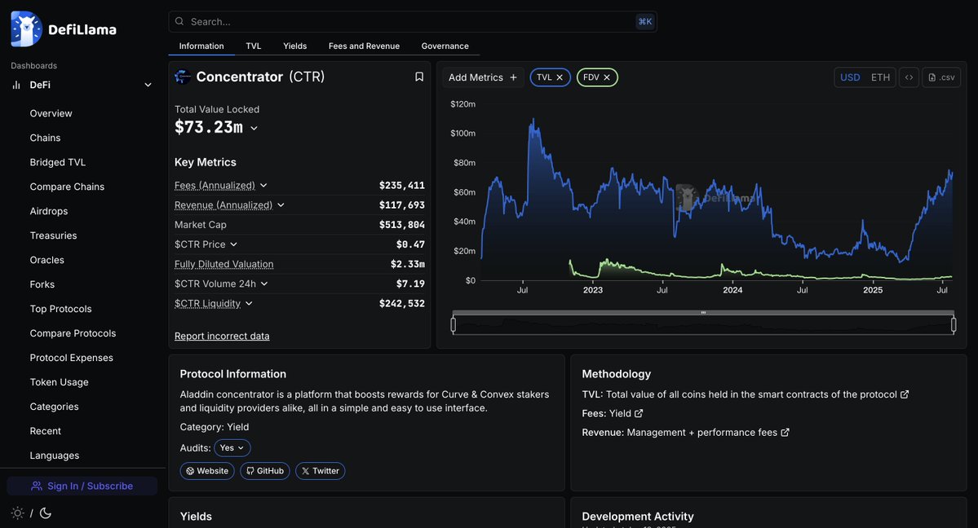Open Token Usage page

pyautogui.click(x=59, y=382)
